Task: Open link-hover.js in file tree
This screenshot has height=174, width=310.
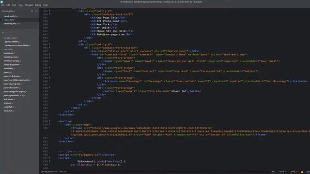Action: [9, 99]
